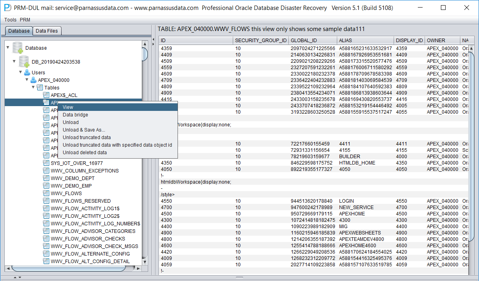The image size is (479, 281).
Task: Click the Tables folder icon
Action: pos(40,87)
